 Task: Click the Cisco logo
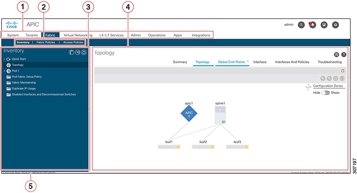click(x=12, y=24)
